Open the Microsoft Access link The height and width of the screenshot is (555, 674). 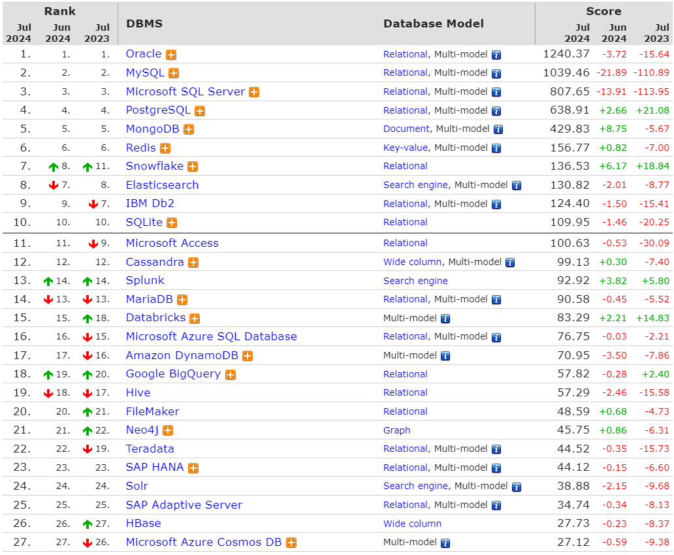tap(172, 244)
